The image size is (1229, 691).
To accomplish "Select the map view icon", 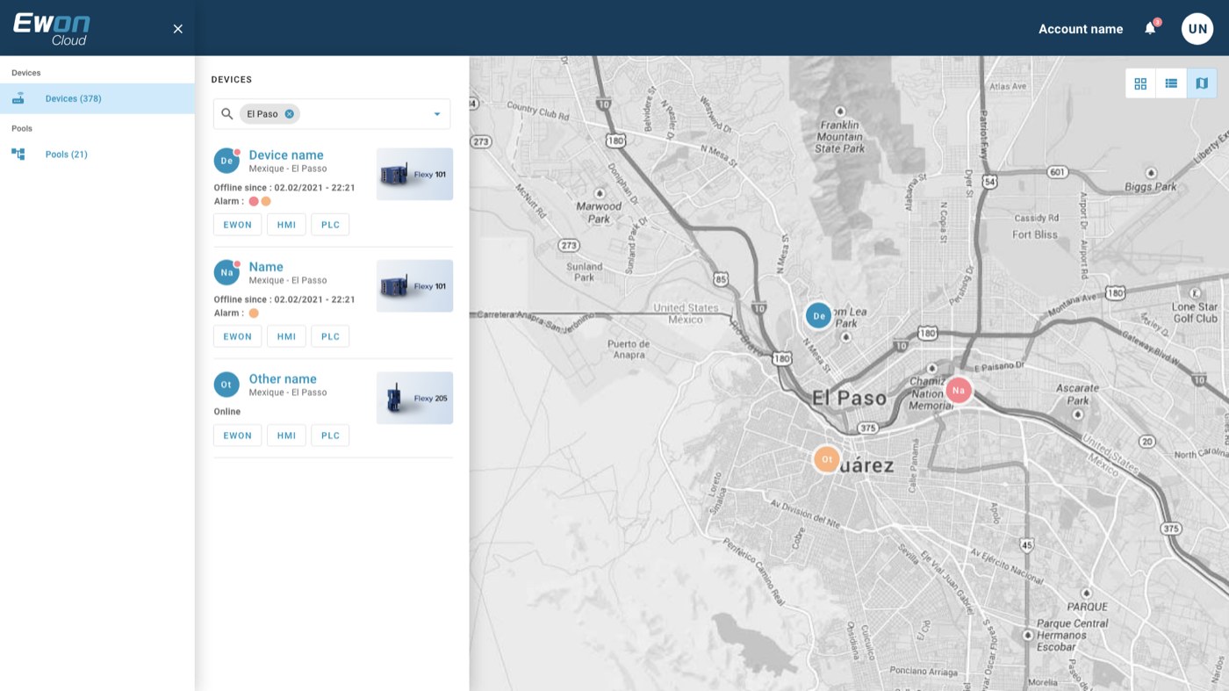I will coord(1202,83).
